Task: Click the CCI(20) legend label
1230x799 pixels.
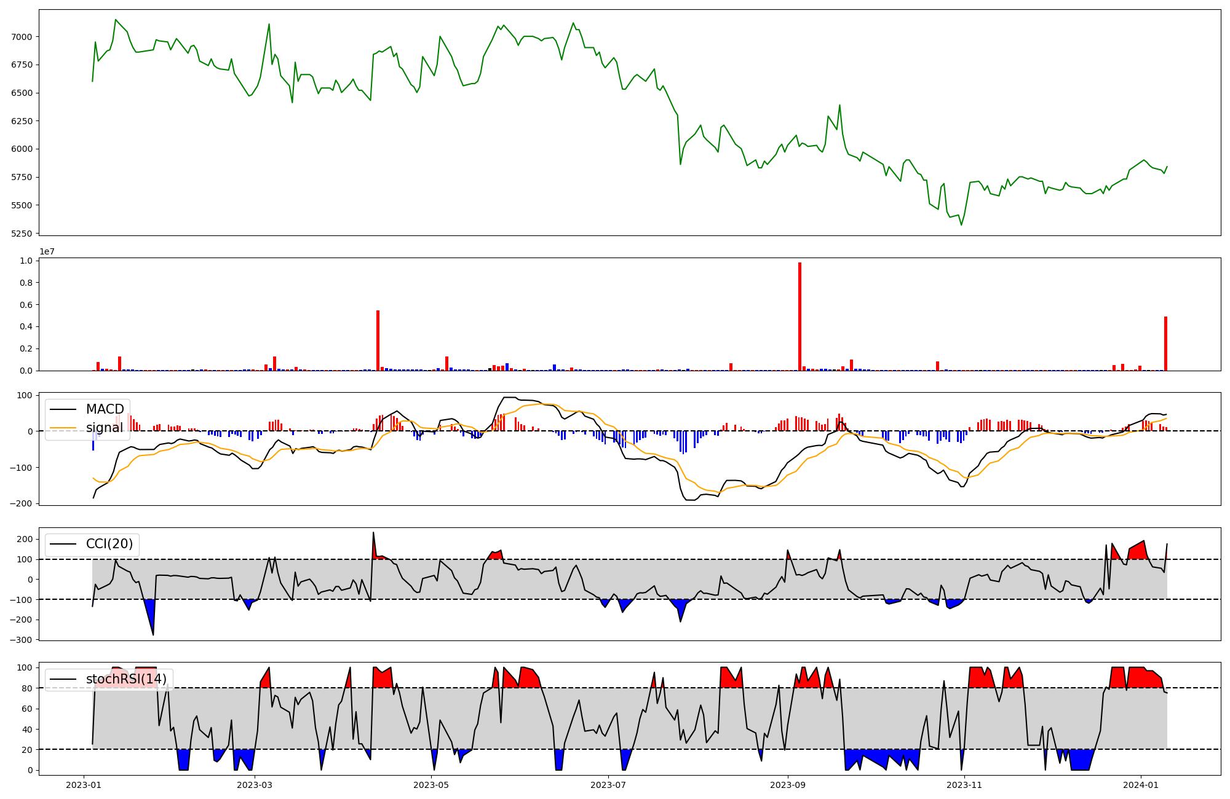Action: (109, 544)
